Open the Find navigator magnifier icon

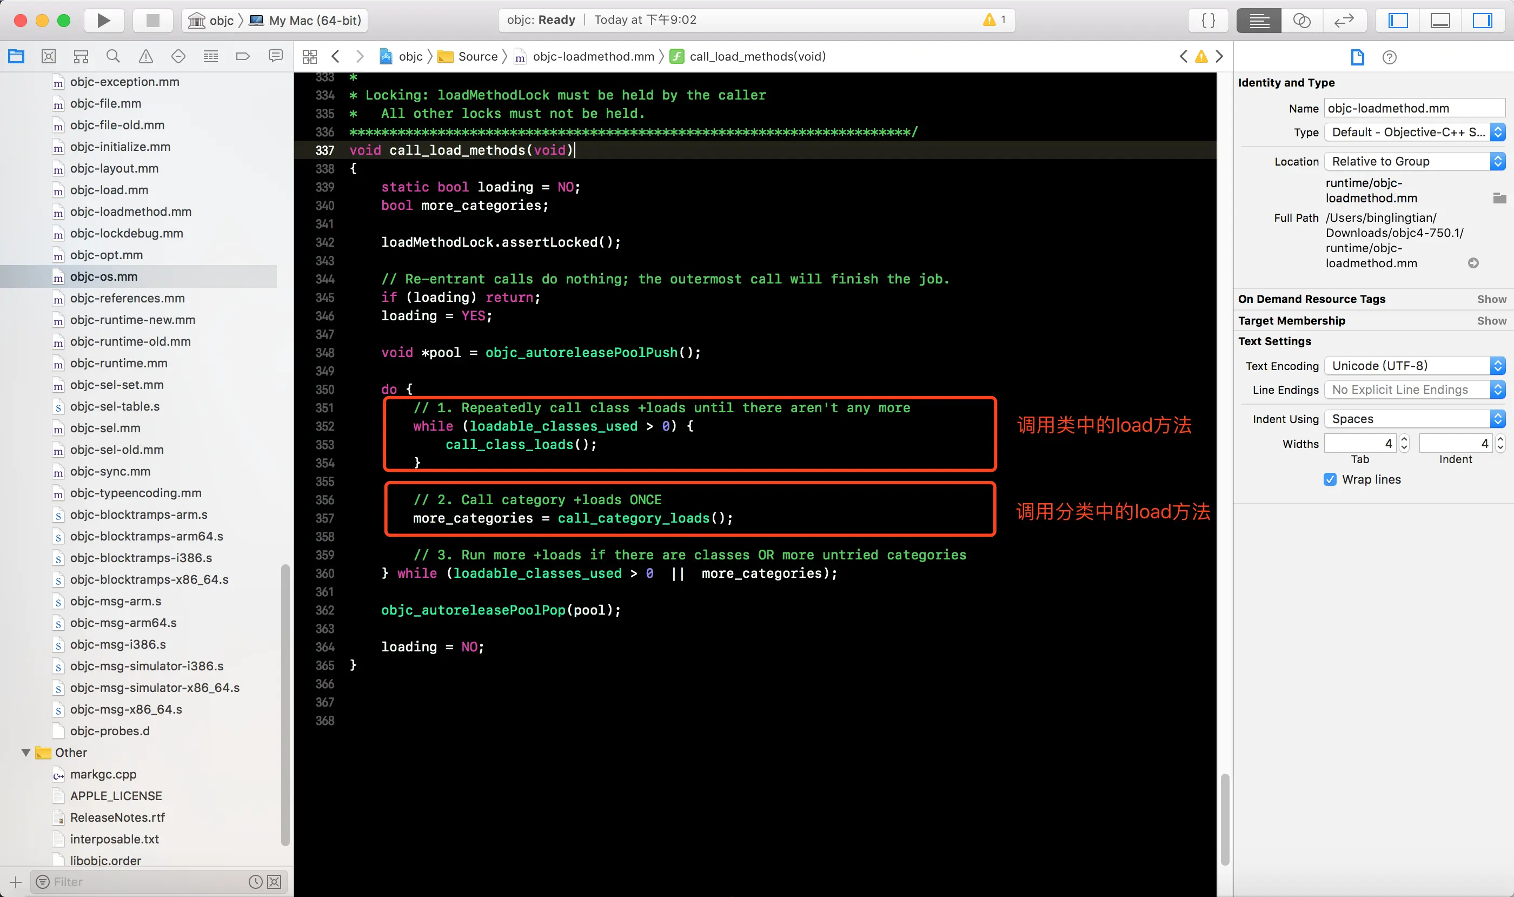pyautogui.click(x=113, y=57)
